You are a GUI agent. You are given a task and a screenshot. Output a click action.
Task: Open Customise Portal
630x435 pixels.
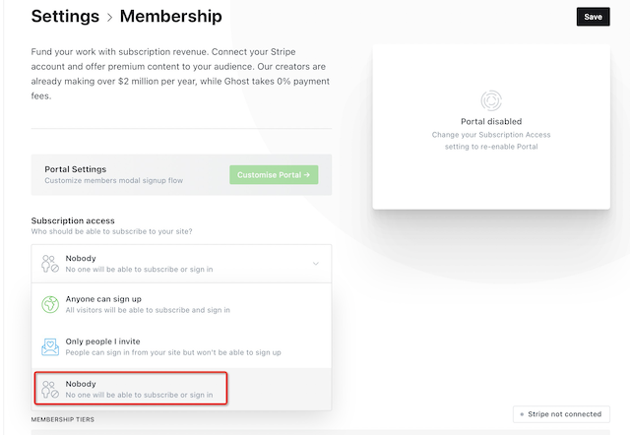274,175
